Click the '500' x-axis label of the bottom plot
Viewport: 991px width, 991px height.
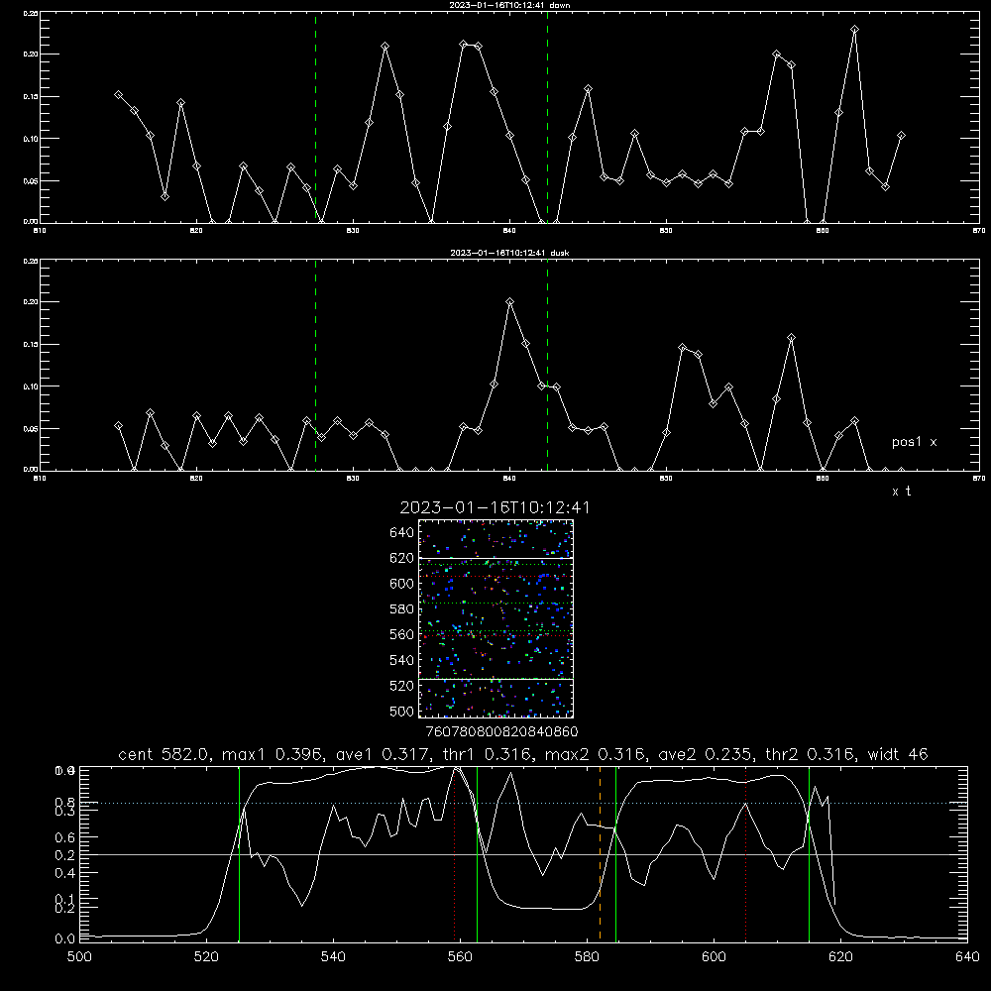79,957
